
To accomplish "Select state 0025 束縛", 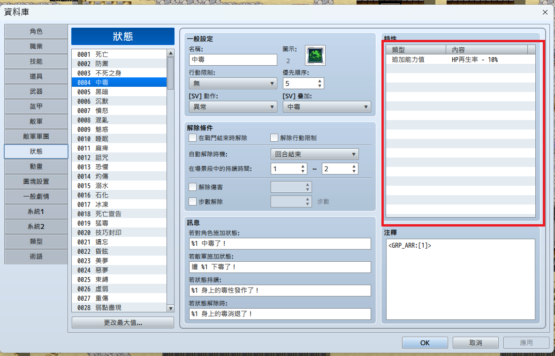I will [x=119, y=280].
